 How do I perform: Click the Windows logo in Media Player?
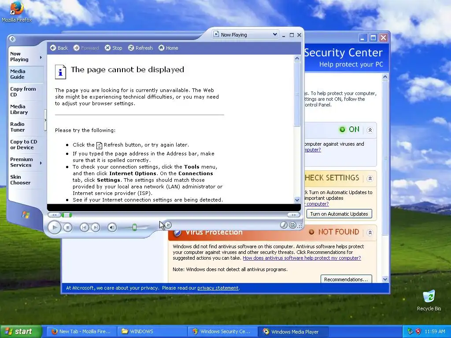[x=26, y=214]
